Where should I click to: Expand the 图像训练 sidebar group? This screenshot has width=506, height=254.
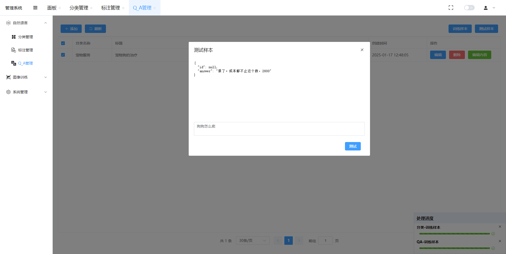click(x=26, y=77)
